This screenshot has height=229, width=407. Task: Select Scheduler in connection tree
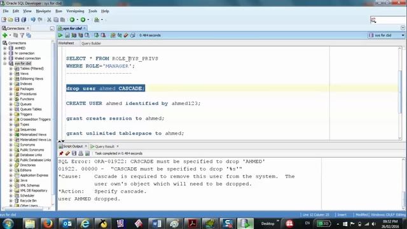[27, 195]
